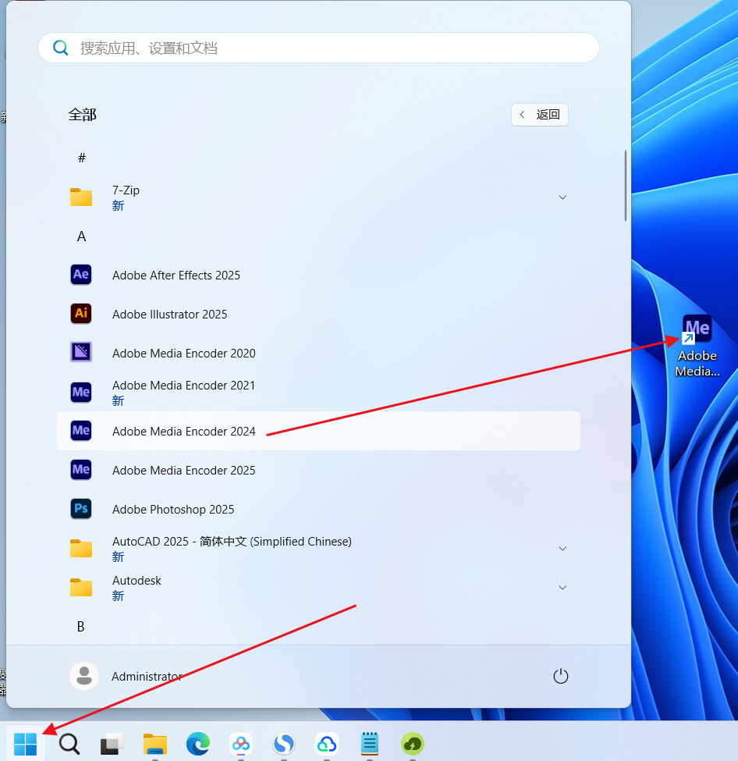Select Adobe Media Encoder 2021 text entry
The height and width of the screenshot is (761, 738).
click(183, 386)
